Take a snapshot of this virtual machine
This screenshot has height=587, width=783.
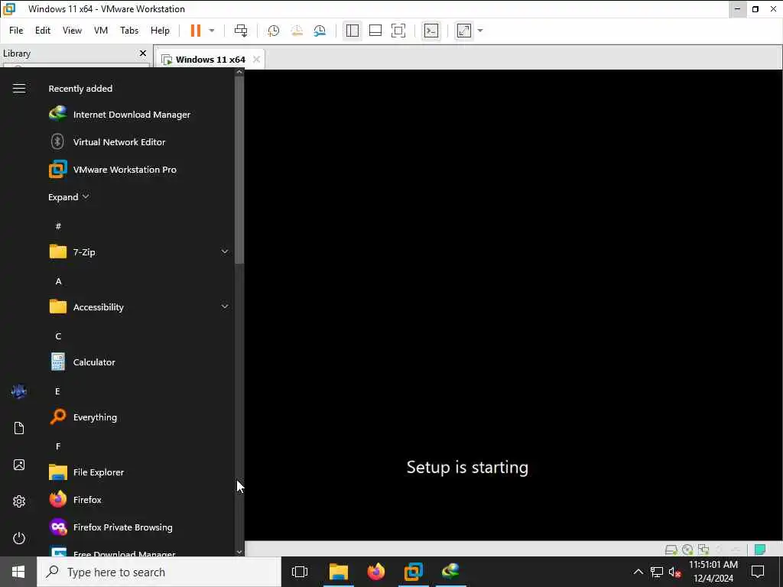point(273,31)
